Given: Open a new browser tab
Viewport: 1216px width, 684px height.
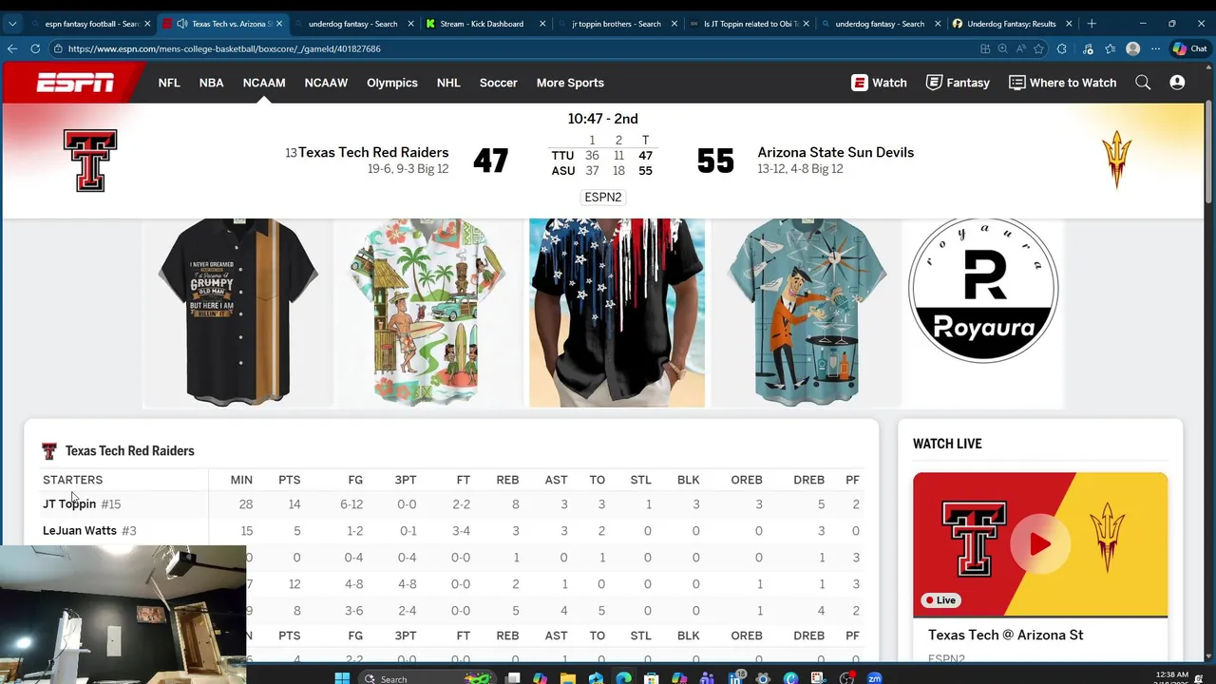Looking at the screenshot, I should [1092, 24].
